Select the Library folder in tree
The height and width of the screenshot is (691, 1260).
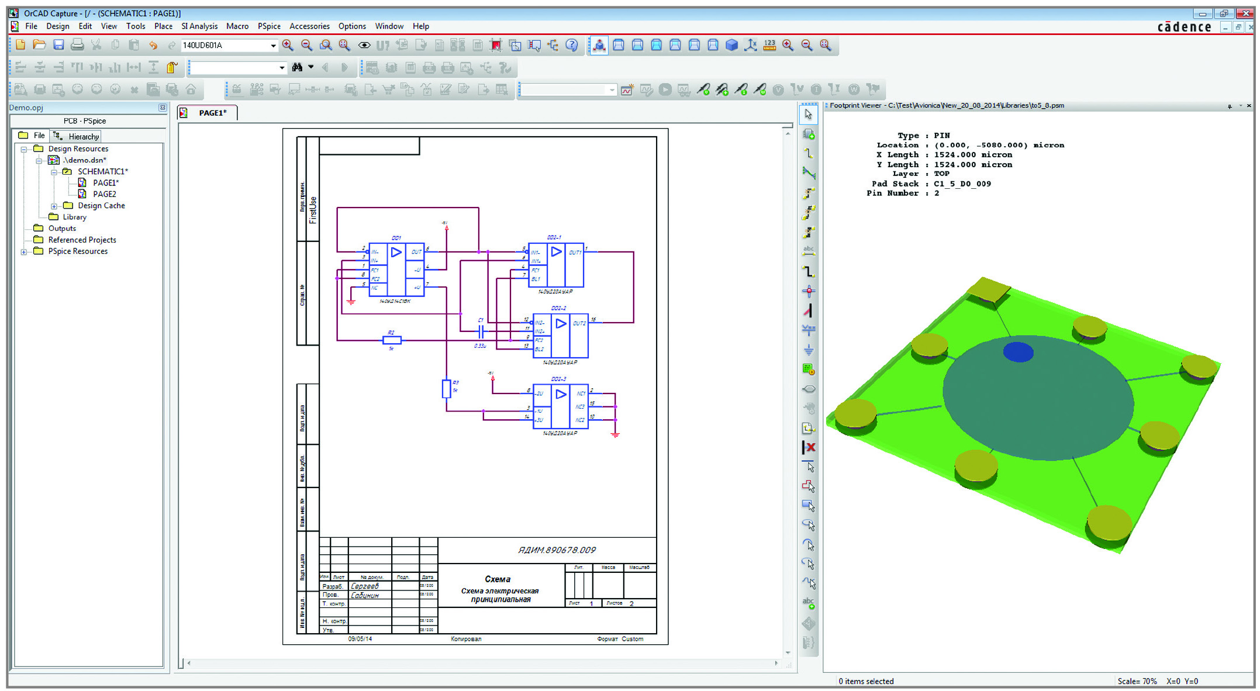coord(74,217)
